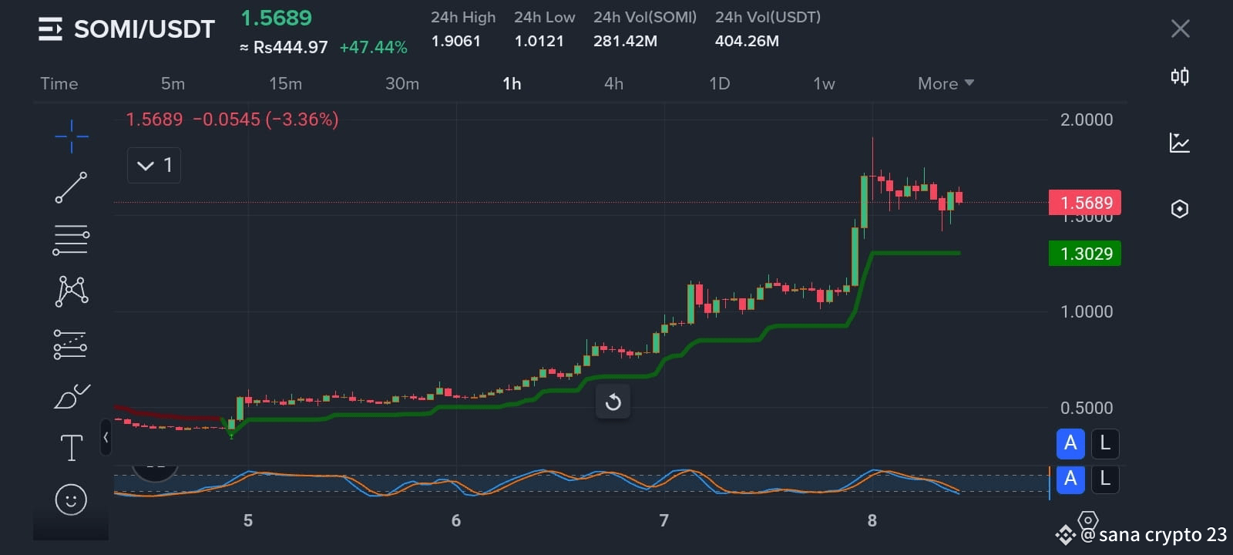Click date marker 6 on time axis
Image resolution: width=1233 pixels, height=555 pixels.
point(456,520)
